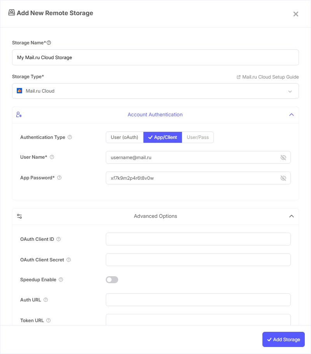This screenshot has height=354, width=311.
Task: Switch to User (oAuth) authentication
Action: [124, 137]
